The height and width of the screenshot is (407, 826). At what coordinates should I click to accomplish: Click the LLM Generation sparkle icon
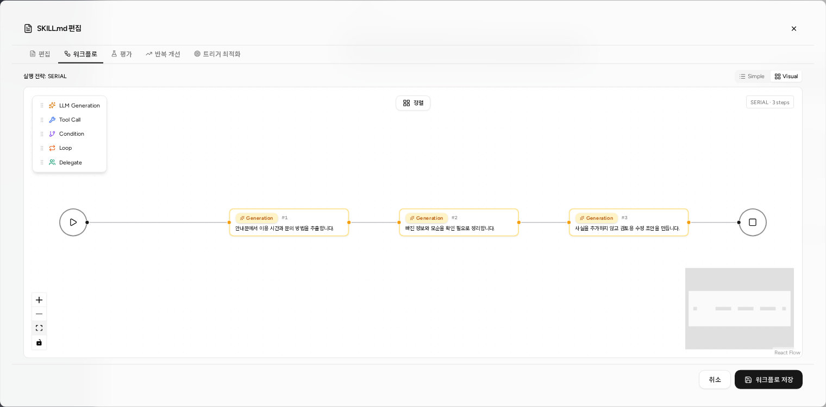click(x=52, y=105)
